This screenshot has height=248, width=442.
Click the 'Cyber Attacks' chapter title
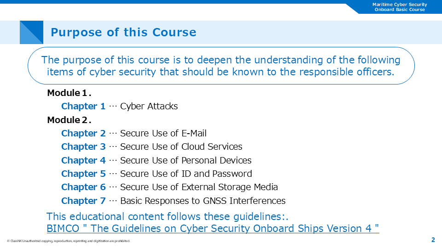(149, 107)
